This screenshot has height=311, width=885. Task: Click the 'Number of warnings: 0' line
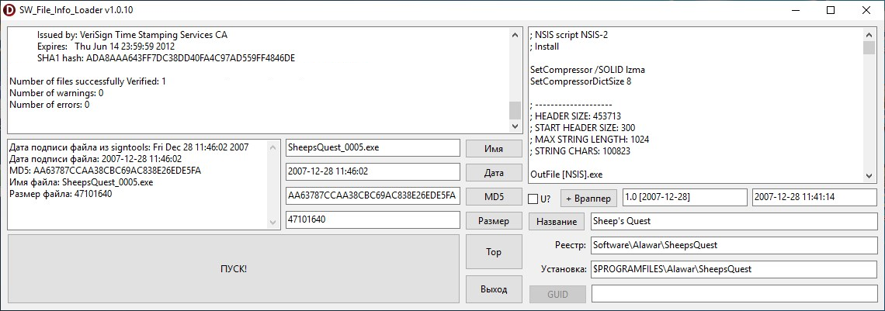pyautogui.click(x=57, y=93)
